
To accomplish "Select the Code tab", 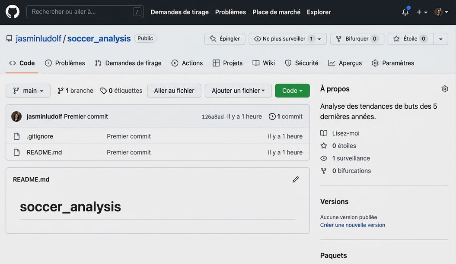I will point(22,63).
